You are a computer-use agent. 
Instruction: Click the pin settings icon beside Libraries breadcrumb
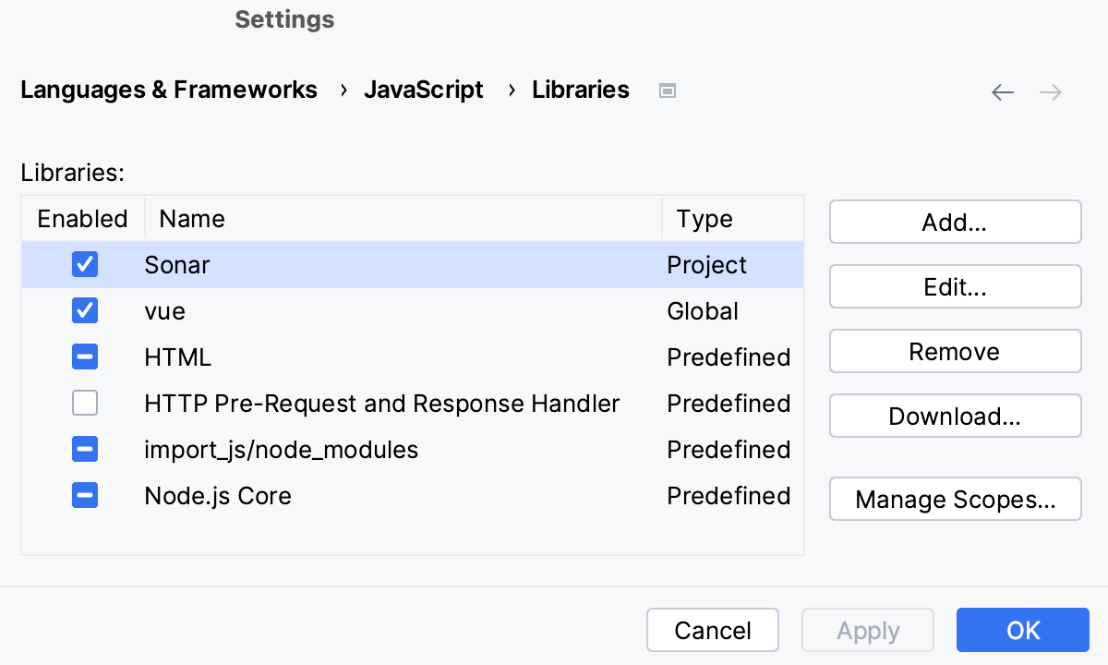point(667,90)
